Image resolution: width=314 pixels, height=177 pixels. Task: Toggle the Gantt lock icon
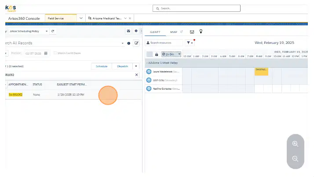pyautogui.click(x=157, y=54)
